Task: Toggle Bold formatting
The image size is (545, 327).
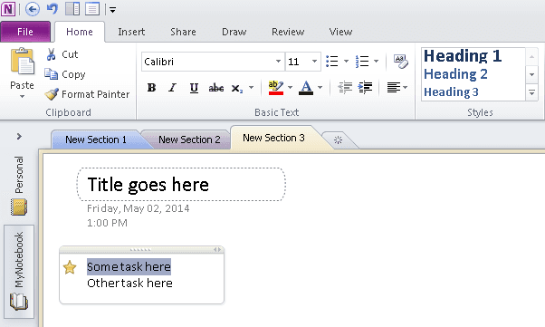Action: coord(151,88)
